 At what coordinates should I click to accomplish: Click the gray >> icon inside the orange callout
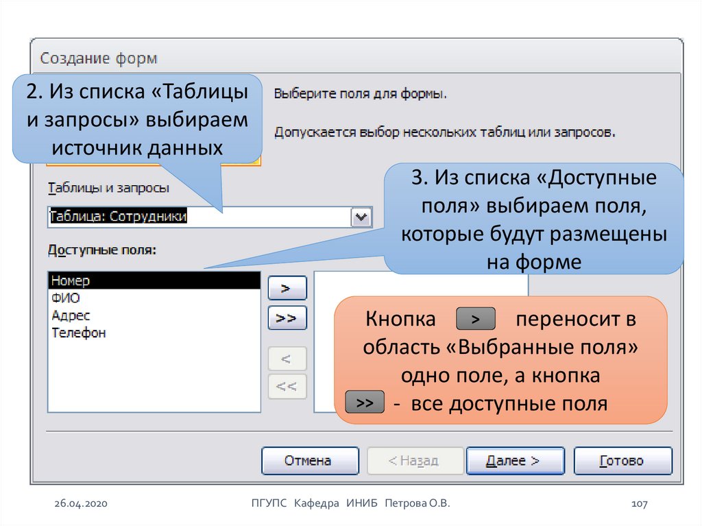coord(364,403)
